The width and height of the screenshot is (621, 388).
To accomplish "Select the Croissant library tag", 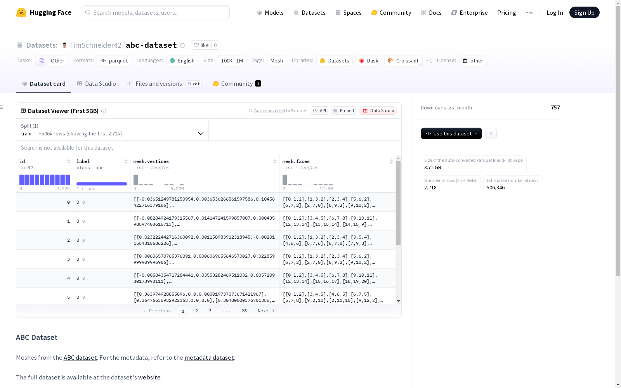I will [403, 61].
